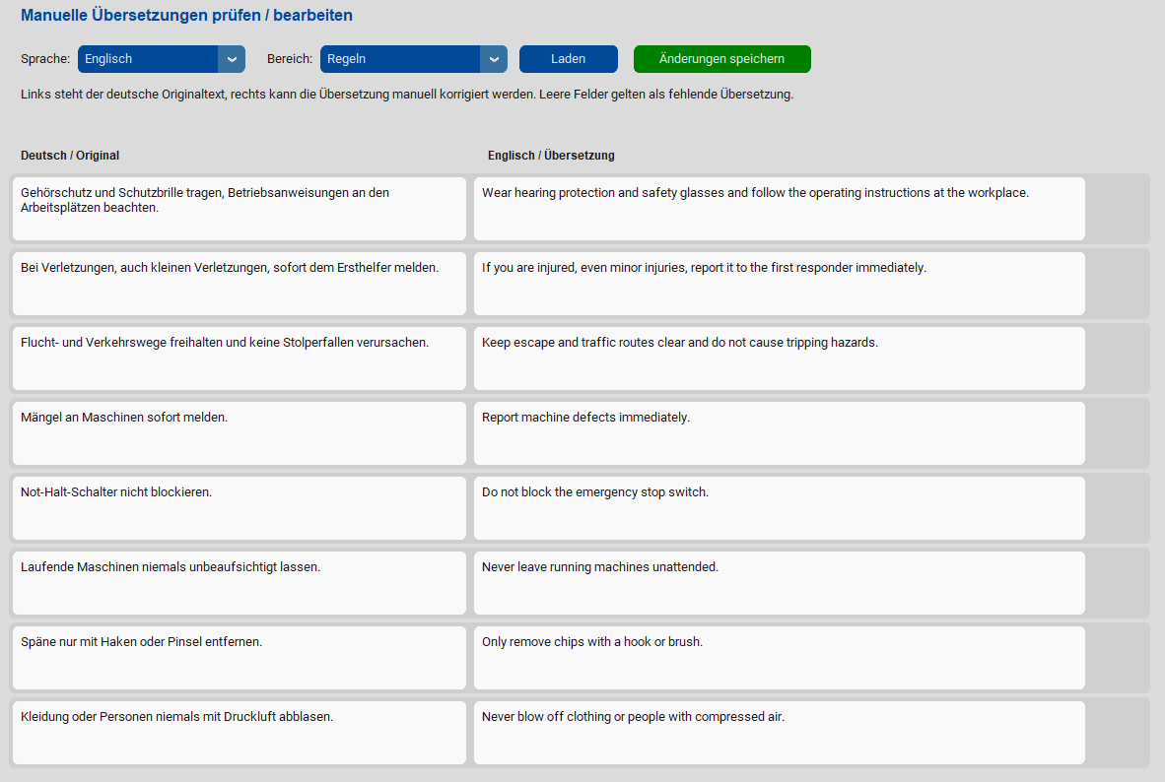Screen dimensions: 1165x782
Task: Click the green Änderungen speichern button
Action: (721, 59)
